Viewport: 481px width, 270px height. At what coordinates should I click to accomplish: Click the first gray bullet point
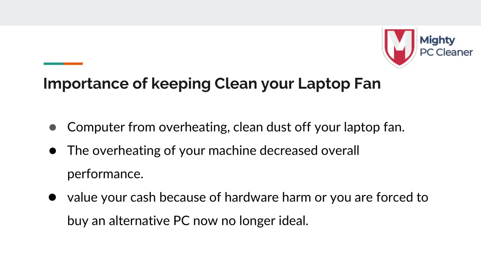(53, 127)
